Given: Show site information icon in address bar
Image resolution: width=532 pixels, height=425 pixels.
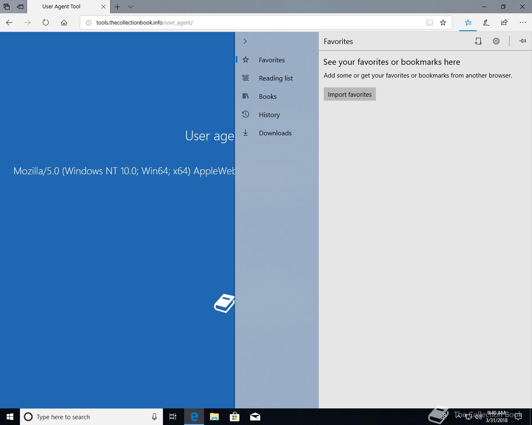Looking at the screenshot, I should pyautogui.click(x=88, y=22).
